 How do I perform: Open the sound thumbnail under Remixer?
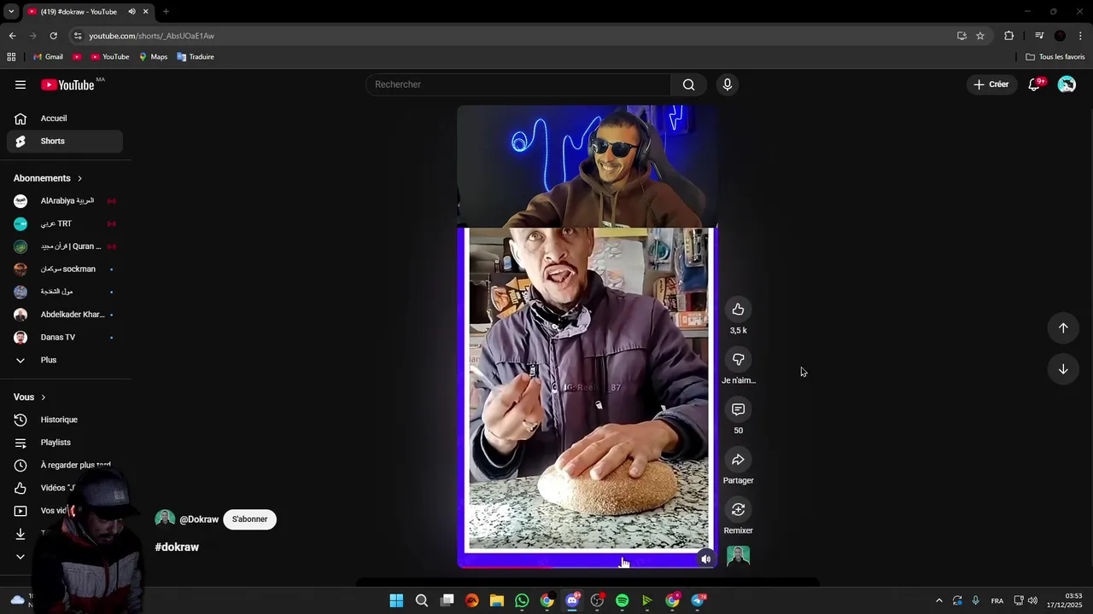(739, 557)
